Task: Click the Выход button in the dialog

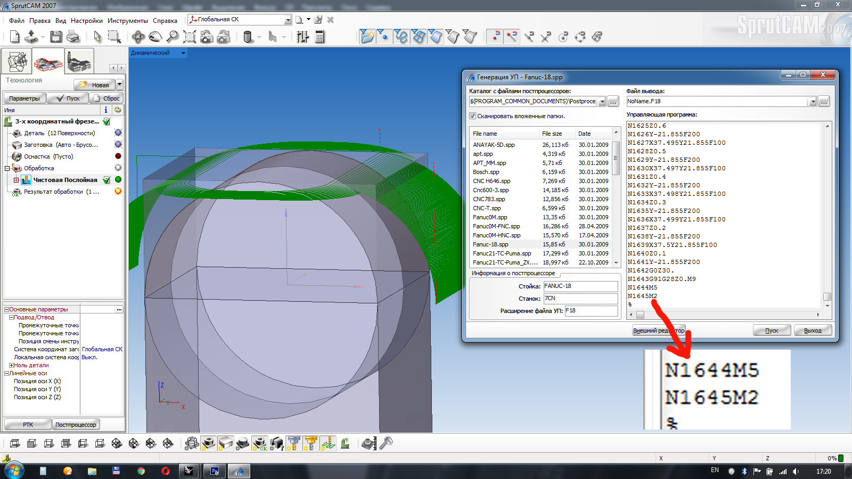Action: pyautogui.click(x=813, y=331)
